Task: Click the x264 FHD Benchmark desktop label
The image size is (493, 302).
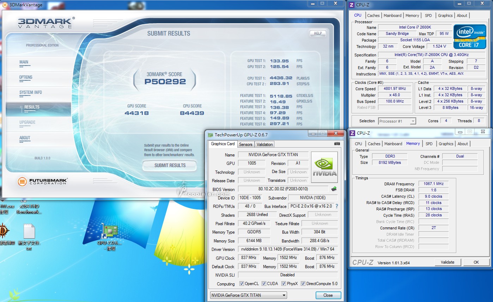Action: [29, 209]
